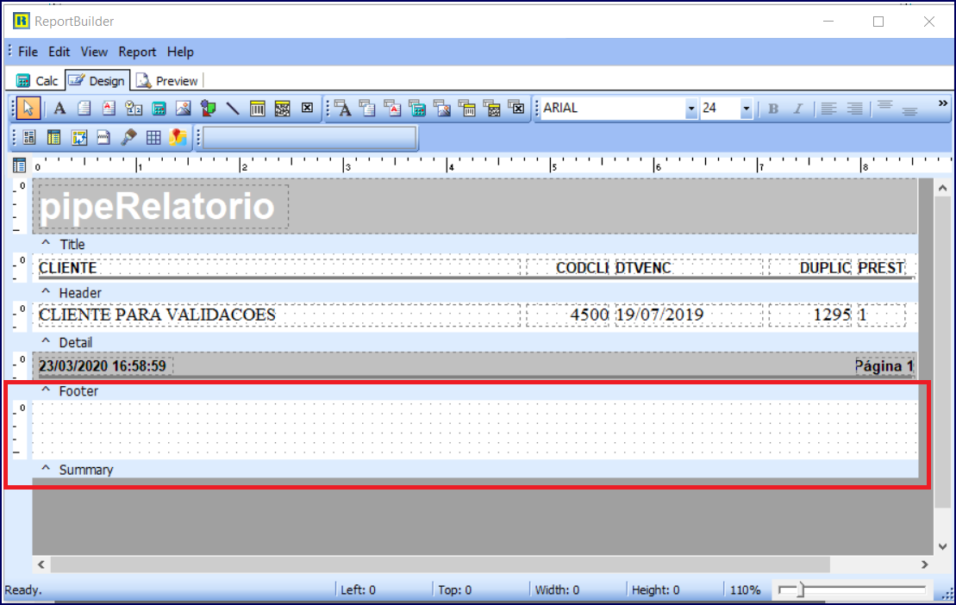Select the footer date 23/03/2020 16:58:59

point(105,365)
